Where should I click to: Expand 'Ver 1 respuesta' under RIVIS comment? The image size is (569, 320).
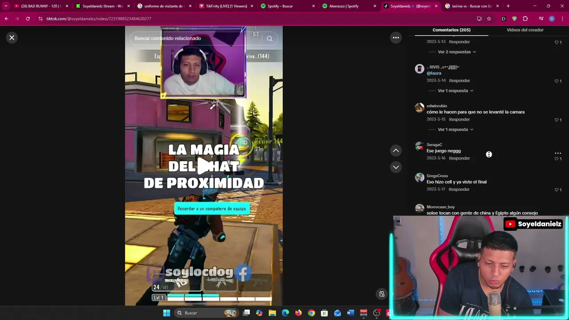pos(455,91)
